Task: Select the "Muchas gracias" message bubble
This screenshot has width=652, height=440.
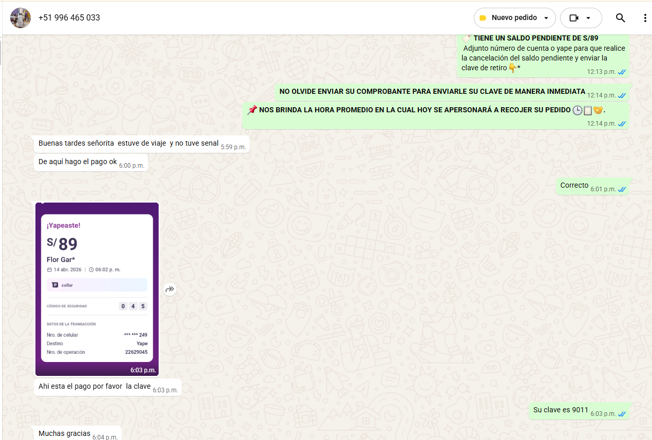Action: click(x=64, y=433)
